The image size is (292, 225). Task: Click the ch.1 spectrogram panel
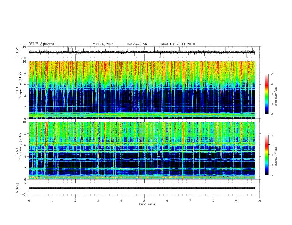[142, 90]
